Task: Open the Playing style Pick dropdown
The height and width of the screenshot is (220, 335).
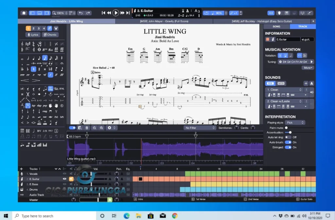Action: pos(295,123)
